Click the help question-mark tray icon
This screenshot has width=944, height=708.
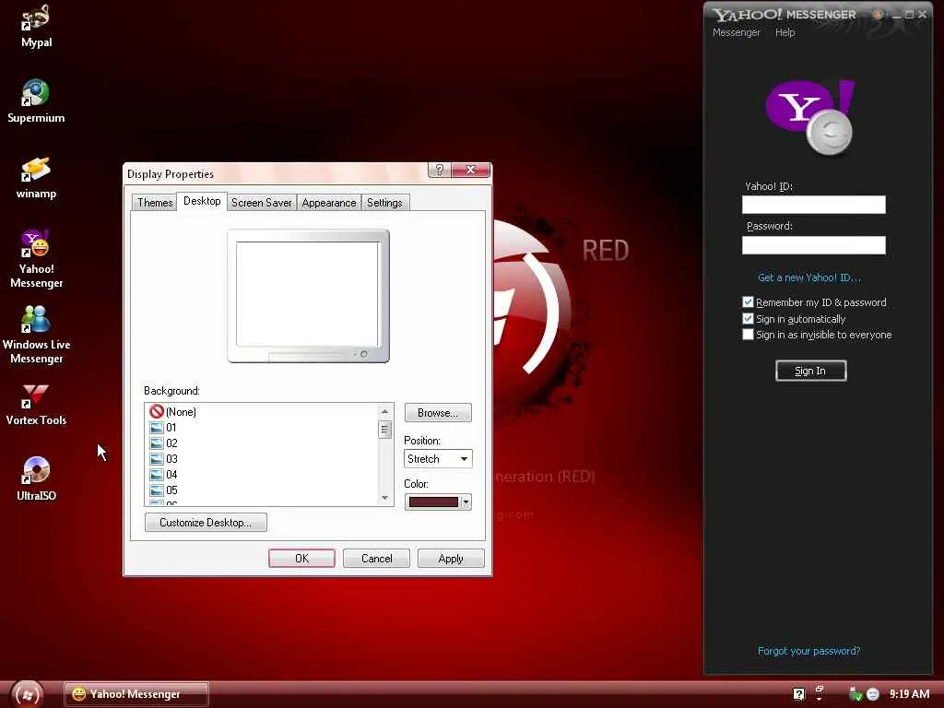pyautogui.click(x=799, y=694)
